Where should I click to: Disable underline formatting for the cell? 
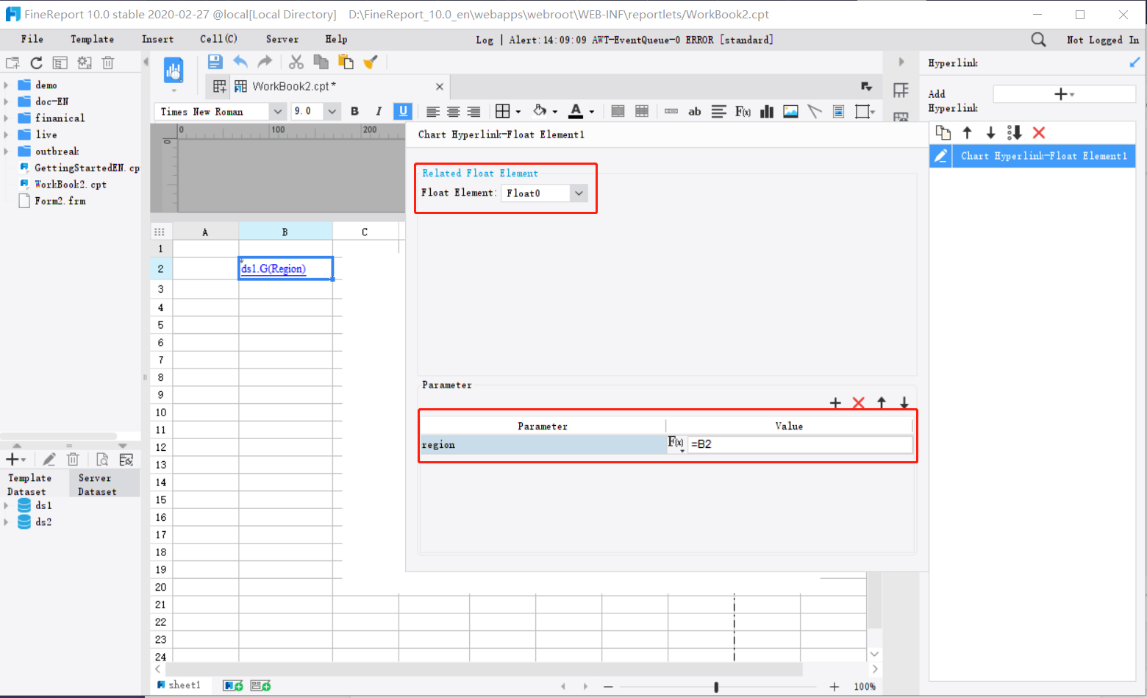tap(402, 111)
